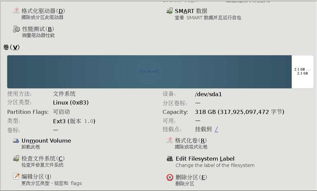Click the 擦除或分区此驱动器 description
The width and height of the screenshot is (317, 191).
42,17
